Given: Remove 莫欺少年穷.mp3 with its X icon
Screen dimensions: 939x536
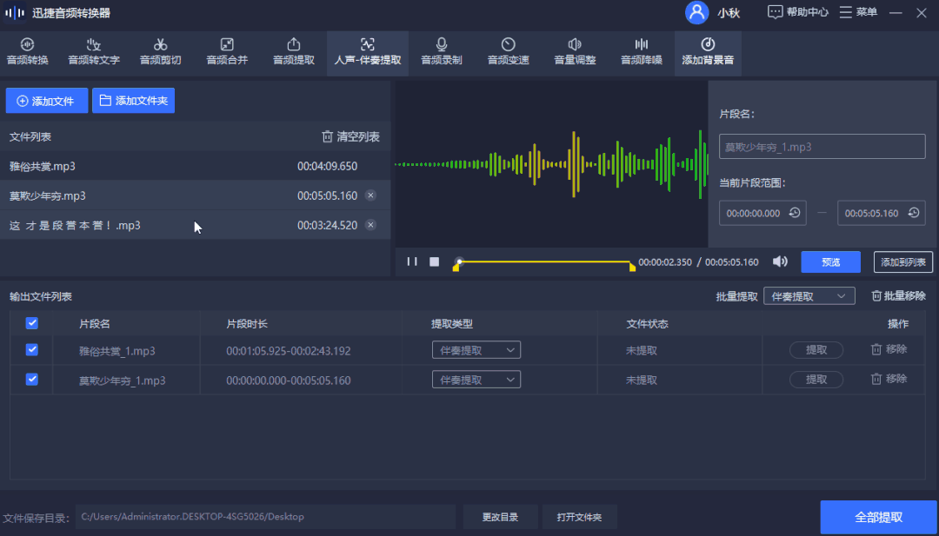Looking at the screenshot, I should (x=370, y=195).
